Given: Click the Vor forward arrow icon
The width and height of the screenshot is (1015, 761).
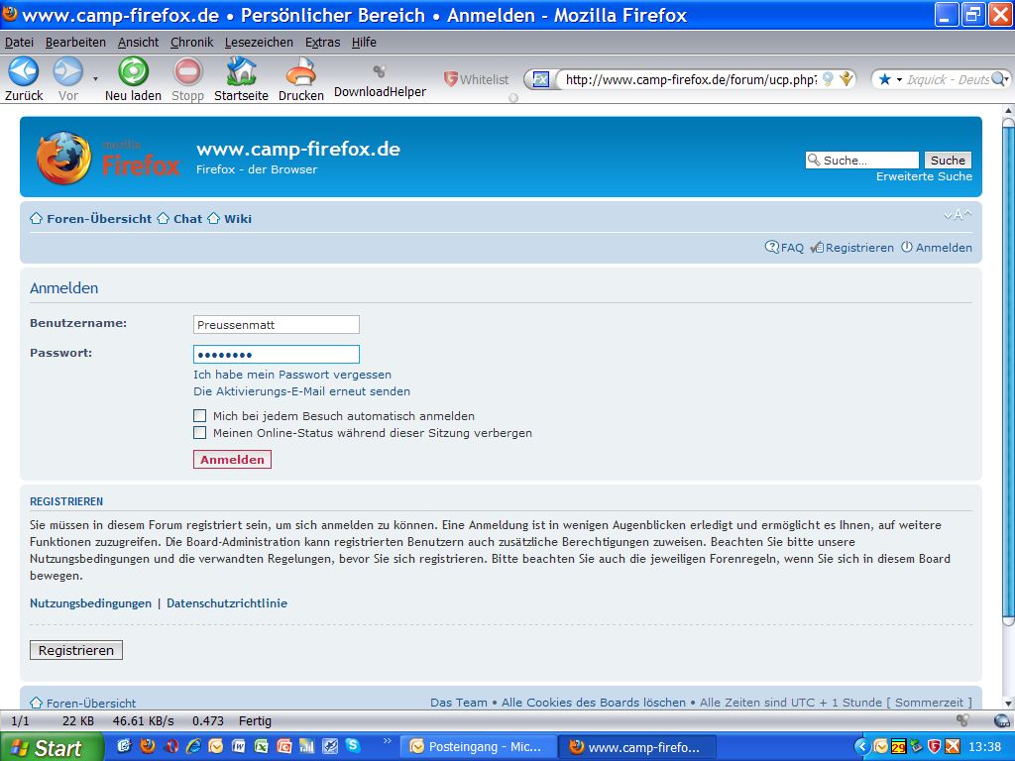Looking at the screenshot, I should click(68, 71).
